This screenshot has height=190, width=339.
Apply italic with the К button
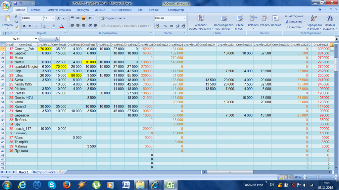point(30,26)
